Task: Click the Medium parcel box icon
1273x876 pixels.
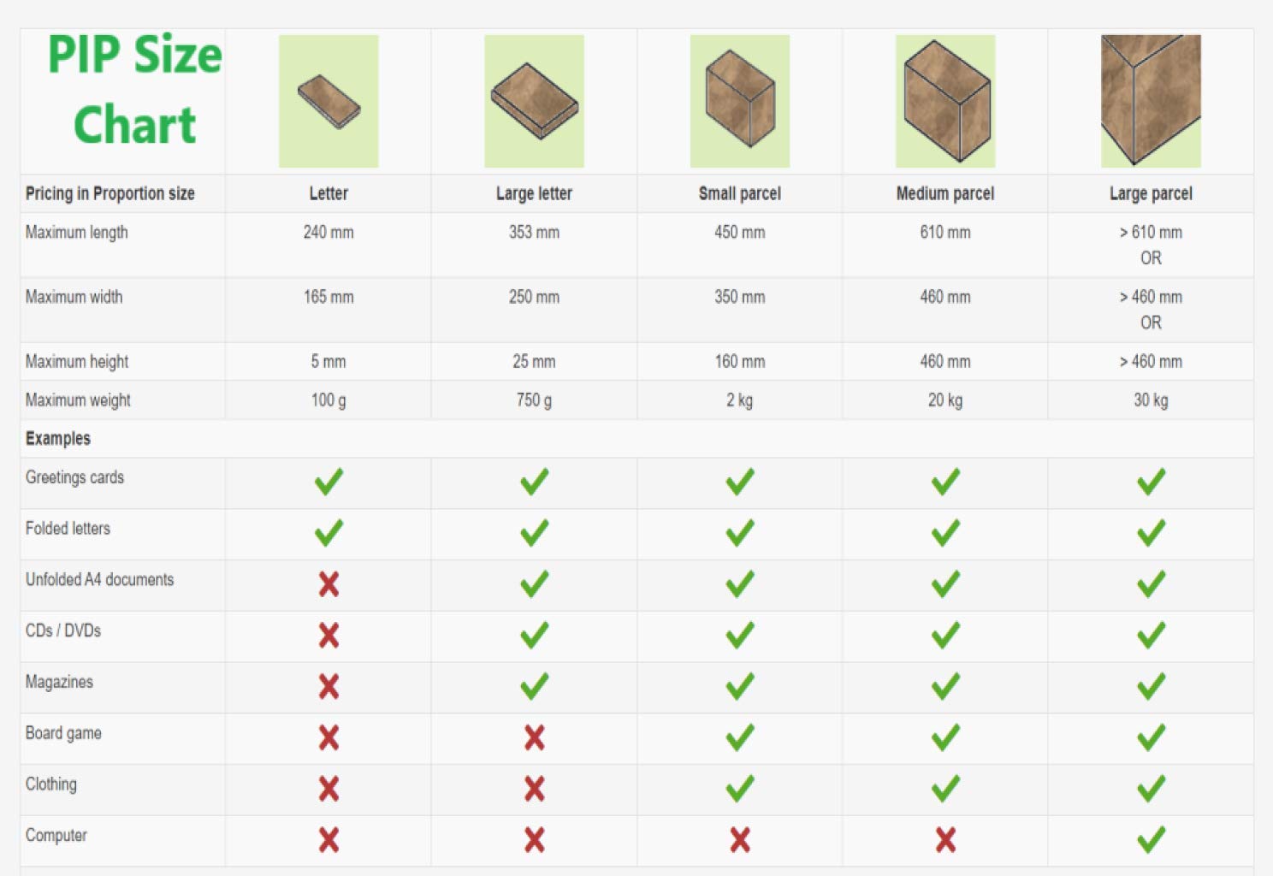Action: (945, 102)
